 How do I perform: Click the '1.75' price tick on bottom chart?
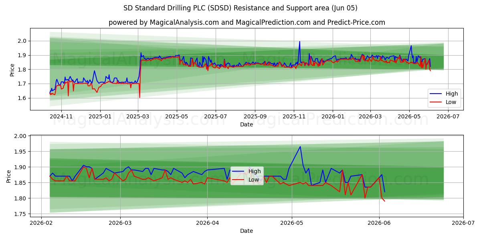click(21, 214)
